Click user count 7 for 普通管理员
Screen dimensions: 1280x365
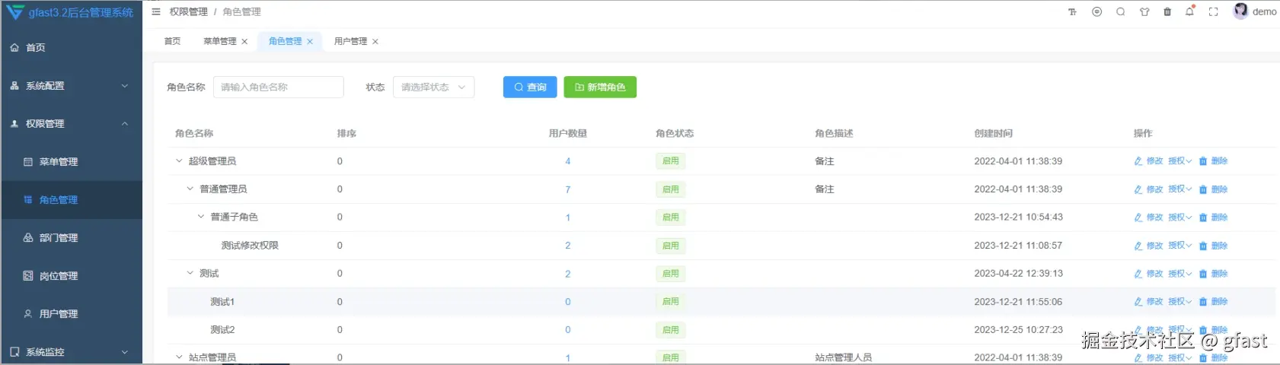pos(567,189)
